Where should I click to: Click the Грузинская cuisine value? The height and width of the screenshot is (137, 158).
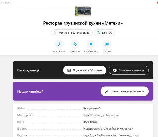[90, 122]
